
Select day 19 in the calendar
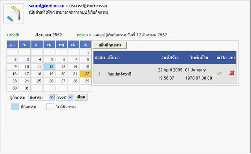coord(49,74)
